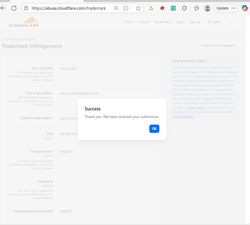The image size is (250, 225).
Task: Open the zoom magnifier icon in the address bar
Action: 116,8
